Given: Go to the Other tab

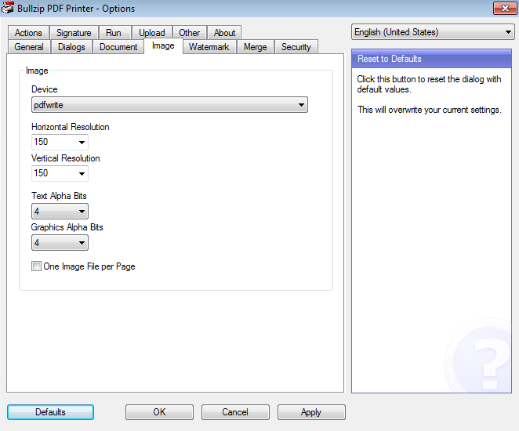Looking at the screenshot, I should (x=189, y=33).
